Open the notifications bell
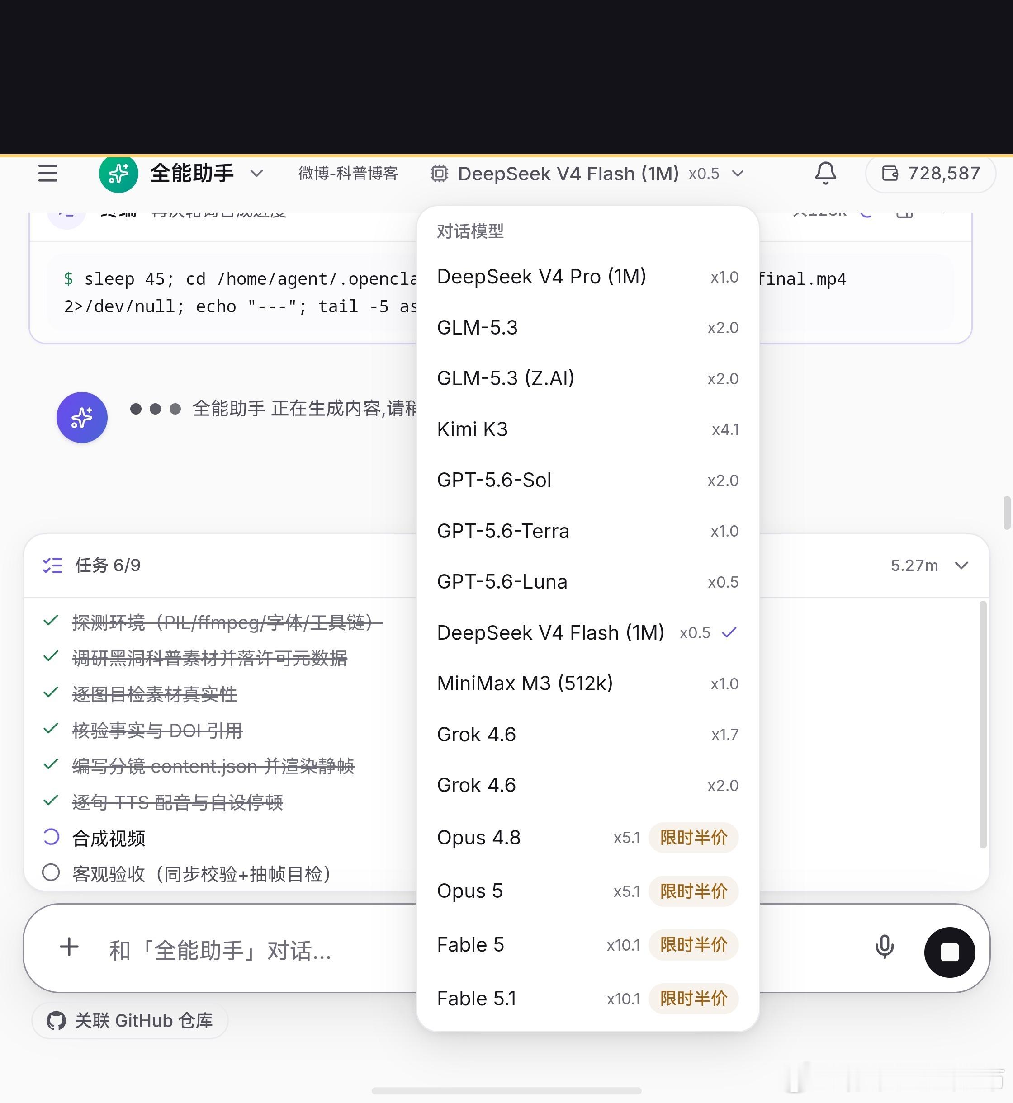Image resolution: width=1013 pixels, height=1103 pixels. (825, 173)
